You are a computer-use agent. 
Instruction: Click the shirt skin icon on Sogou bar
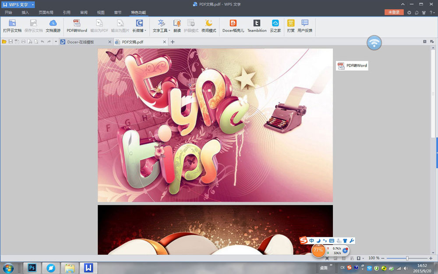[x=345, y=241]
